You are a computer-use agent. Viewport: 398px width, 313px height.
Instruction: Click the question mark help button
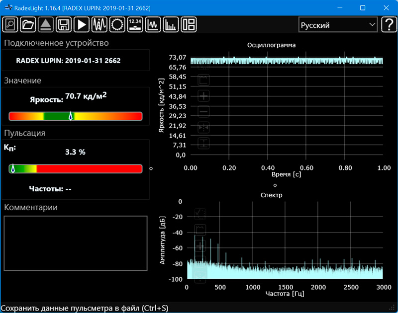point(388,25)
